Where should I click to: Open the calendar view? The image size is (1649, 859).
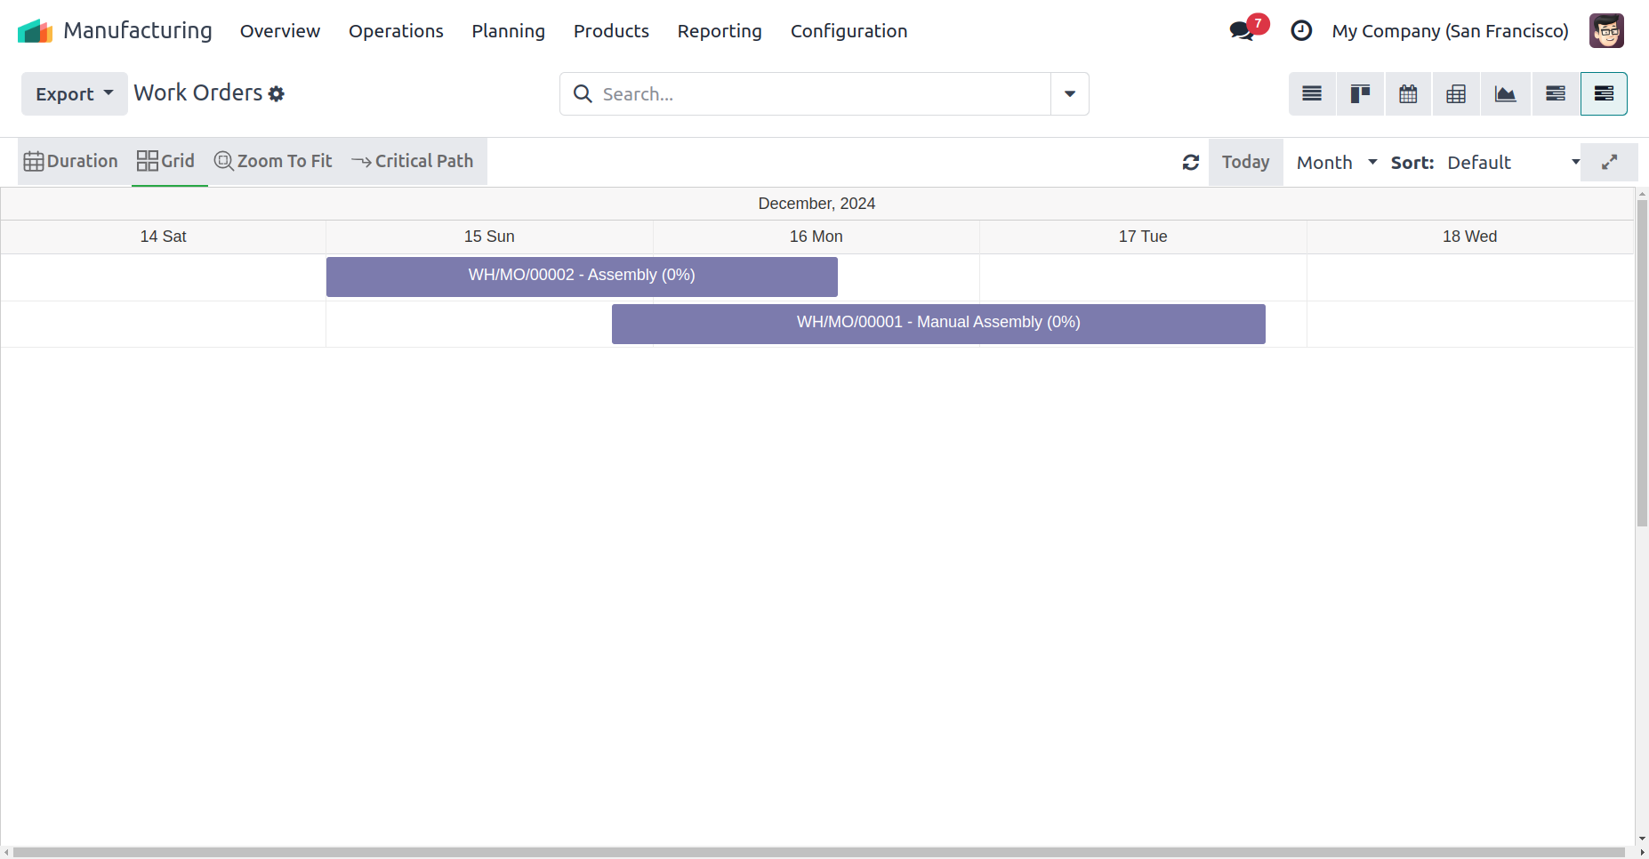tap(1408, 94)
